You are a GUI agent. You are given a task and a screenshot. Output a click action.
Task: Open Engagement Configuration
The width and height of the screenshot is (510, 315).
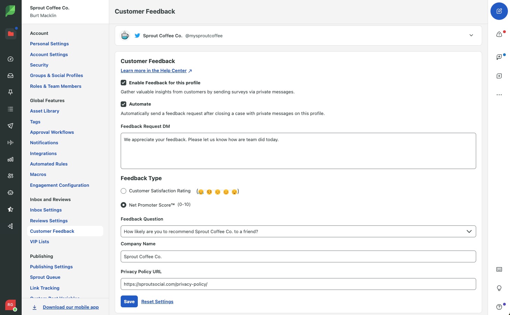pos(60,185)
